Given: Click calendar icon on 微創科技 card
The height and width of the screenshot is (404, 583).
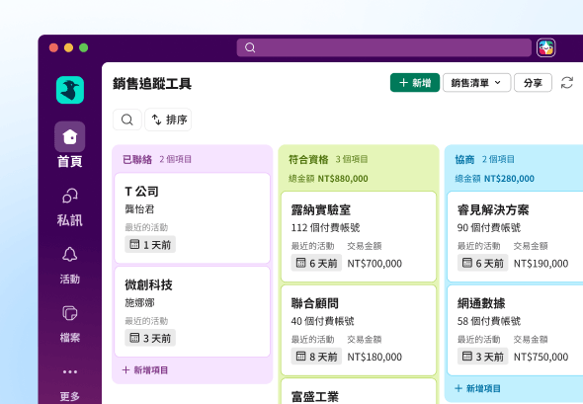Looking at the screenshot, I should [134, 338].
